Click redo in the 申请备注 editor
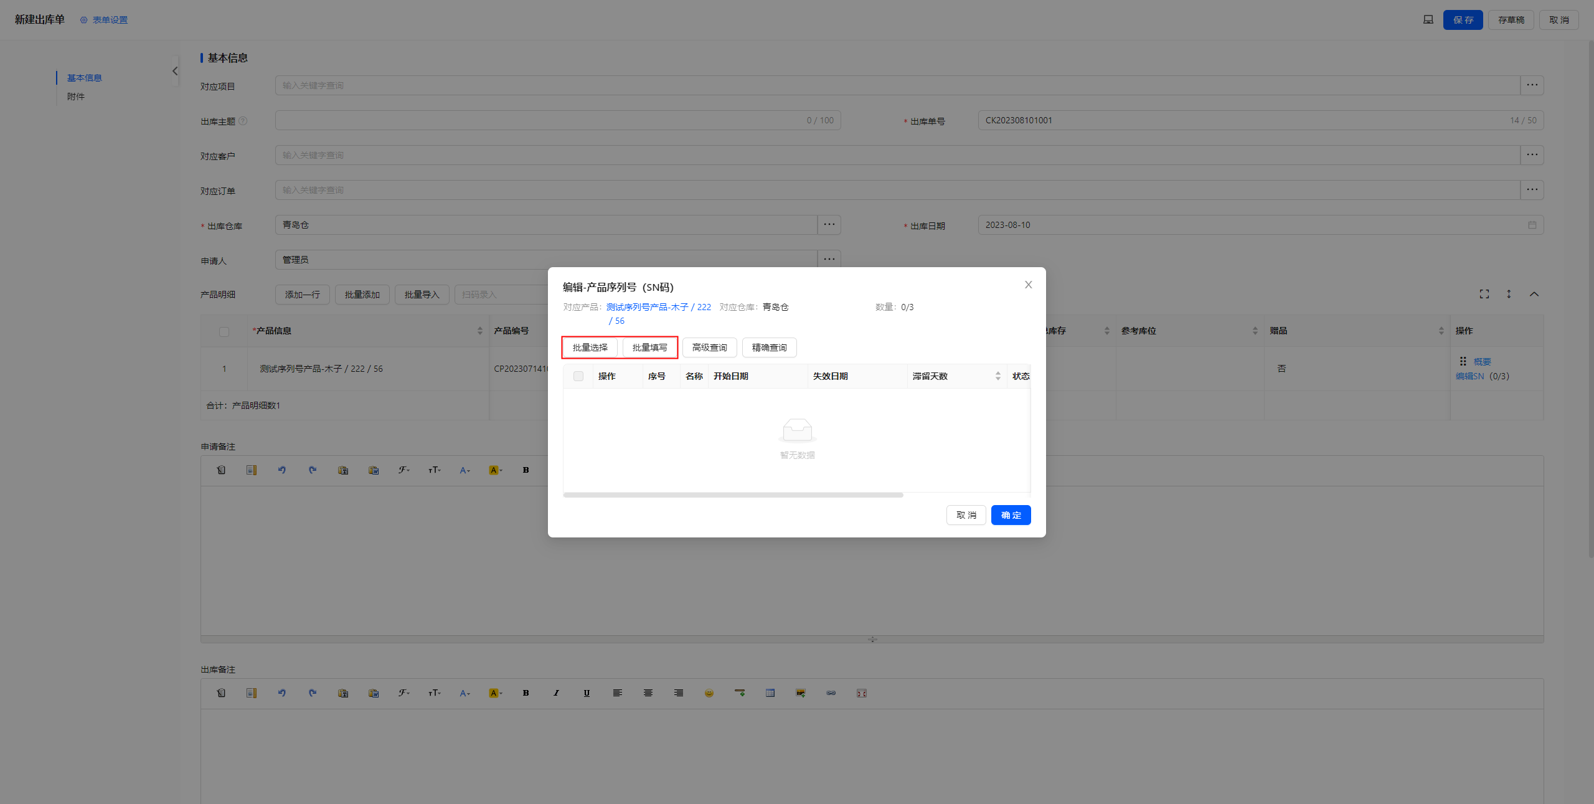The height and width of the screenshot is (804, 1594). [x=313, y=470]
